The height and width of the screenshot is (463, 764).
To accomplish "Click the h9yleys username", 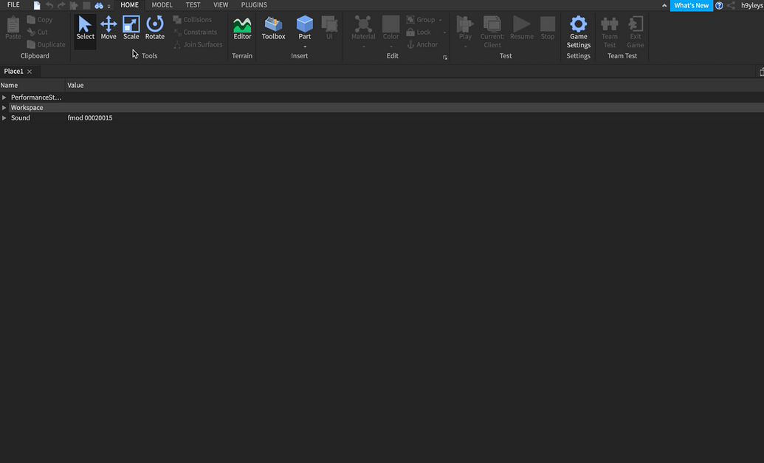I will (751, 5).
